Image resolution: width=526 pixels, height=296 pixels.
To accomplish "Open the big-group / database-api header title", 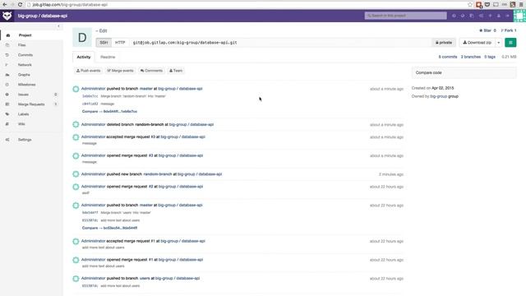I will click(43, 16).
